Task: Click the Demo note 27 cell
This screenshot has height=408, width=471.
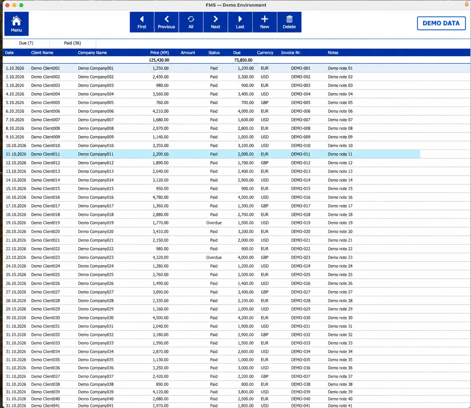Action: (340, 292)
